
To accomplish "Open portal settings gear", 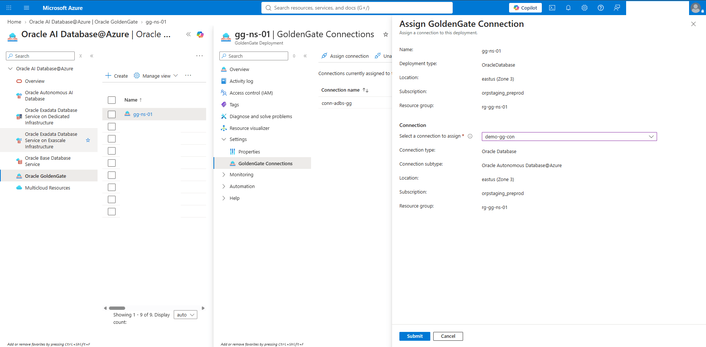I will 585,8.
